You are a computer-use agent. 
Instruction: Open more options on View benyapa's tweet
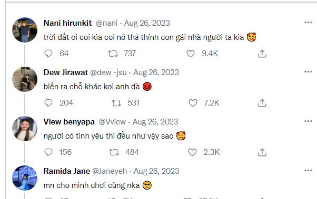point(308,121)
